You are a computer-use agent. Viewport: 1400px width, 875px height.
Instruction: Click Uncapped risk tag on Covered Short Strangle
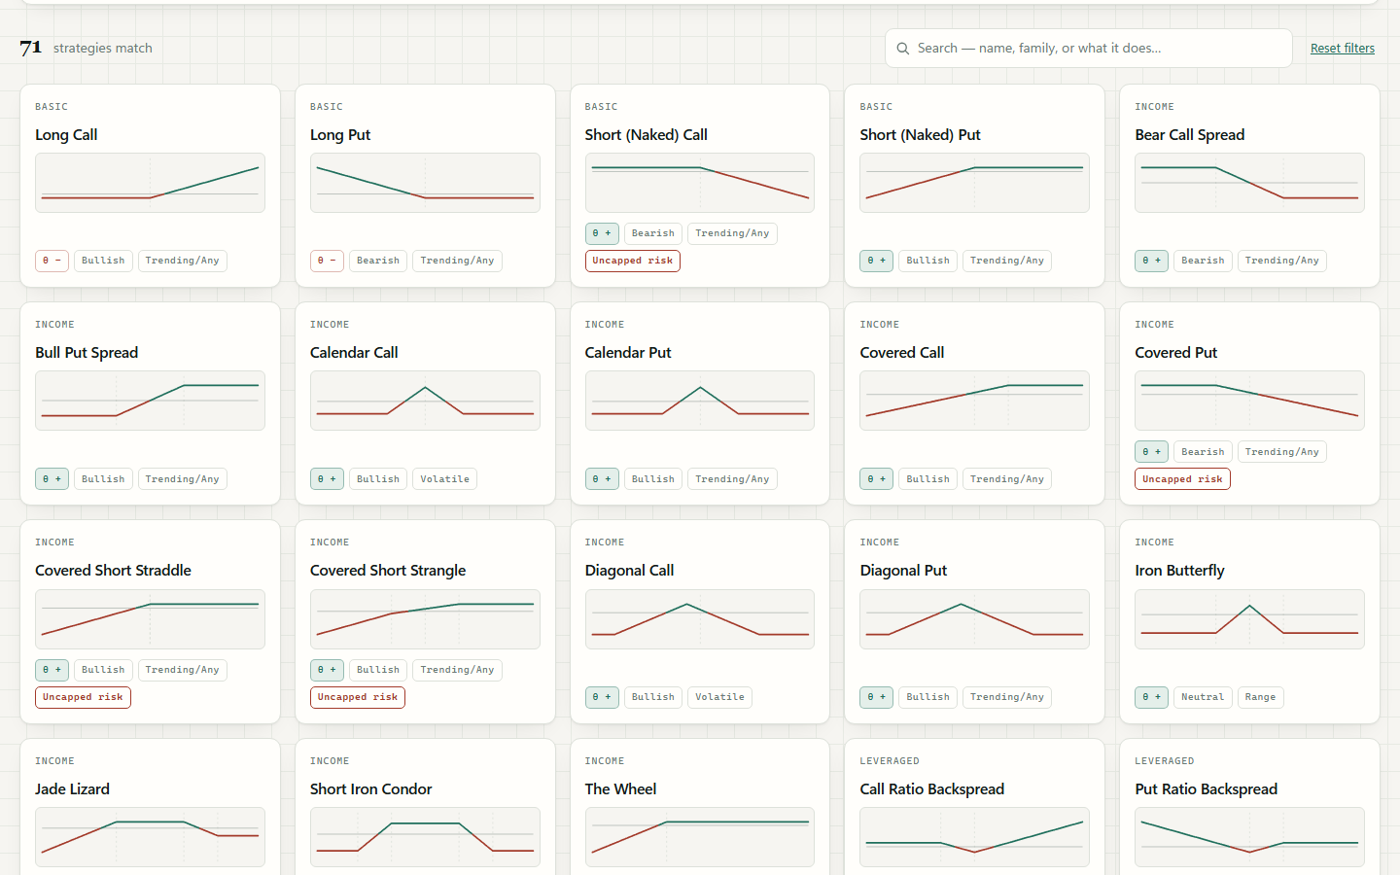(x=357, y=697)
